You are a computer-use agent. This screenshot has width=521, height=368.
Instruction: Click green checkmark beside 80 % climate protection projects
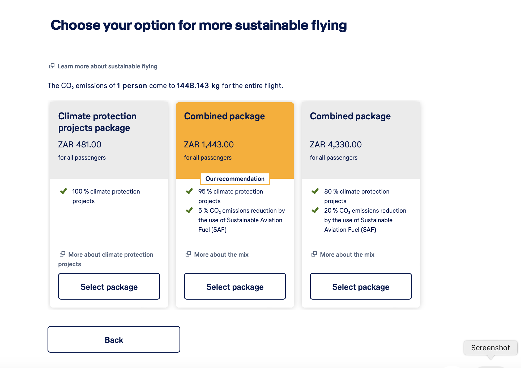pyautogui.click(x=315, y=191)
